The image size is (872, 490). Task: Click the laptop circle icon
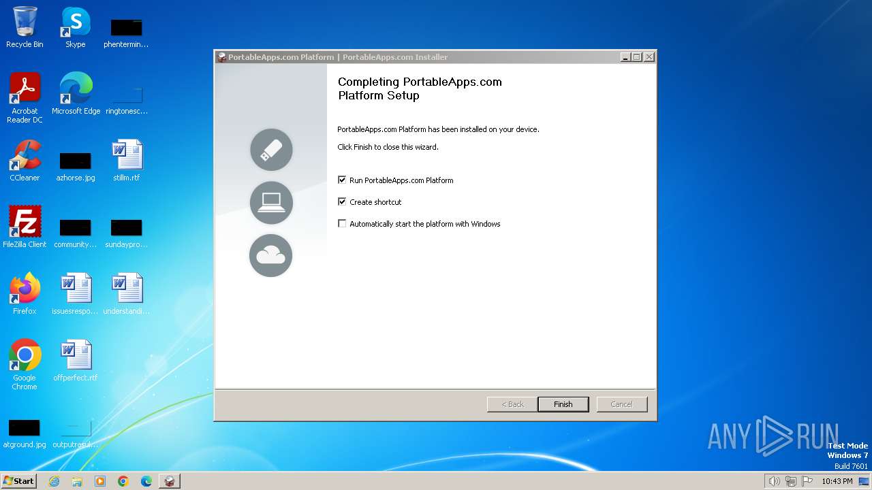click(x=271, y=203)
